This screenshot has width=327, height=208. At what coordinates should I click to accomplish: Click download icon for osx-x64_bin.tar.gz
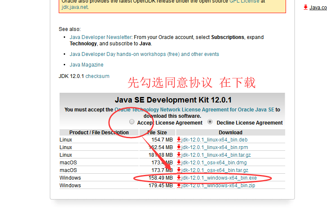click(179, 170)
